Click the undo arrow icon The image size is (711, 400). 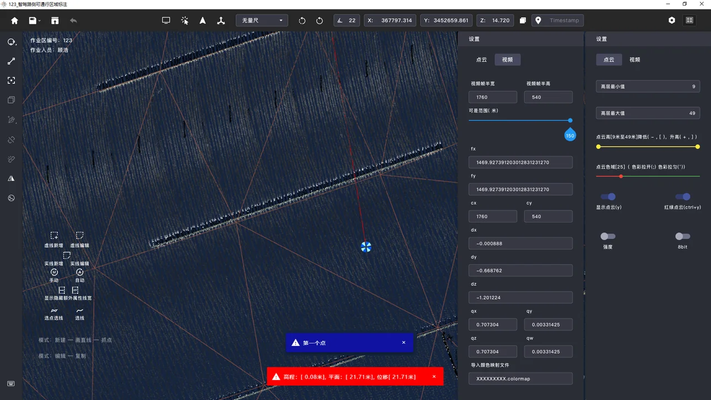tap(73, 21)
